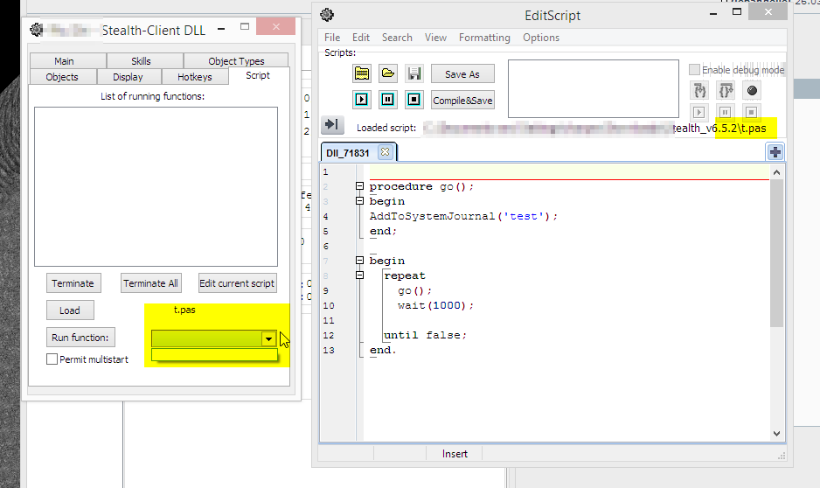Screen dimensions: 820x488
Task: Click the new script file icon
Action: [x=362, y=74]
